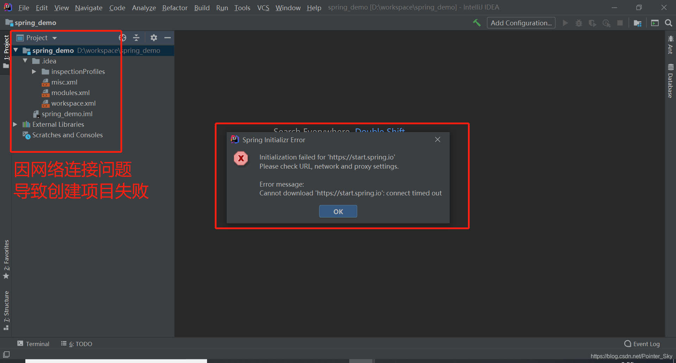This screenshot has height=363, width=676.
Task: Open the 2: Favorites side tab
Action: (6, 259)
